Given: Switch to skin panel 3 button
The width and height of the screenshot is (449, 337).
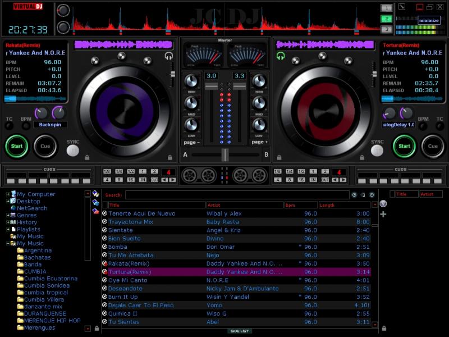Looking at the screenshot, I should (386, 29).
